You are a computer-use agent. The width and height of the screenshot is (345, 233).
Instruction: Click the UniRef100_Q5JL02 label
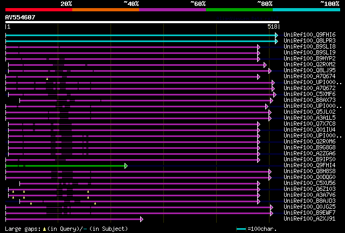(309, 112)
